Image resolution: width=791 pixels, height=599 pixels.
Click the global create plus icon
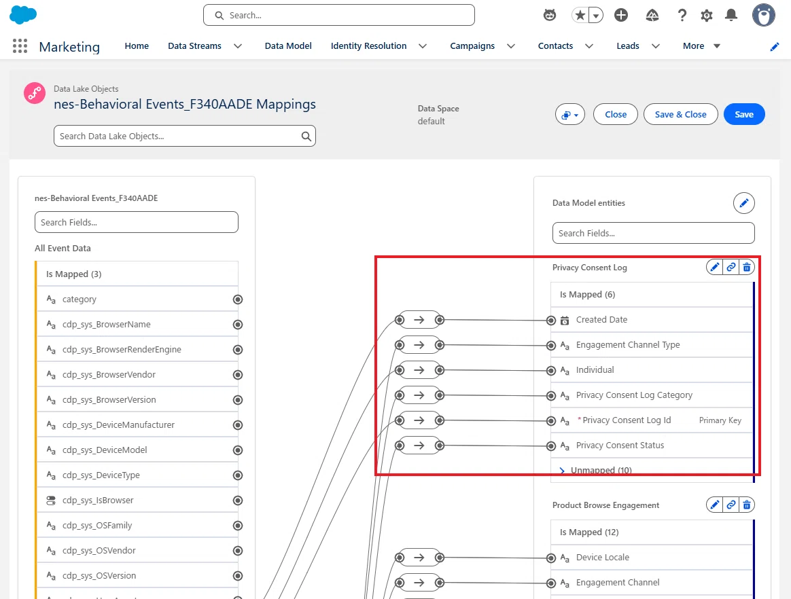pyautogui.click(x=621, y=15)
